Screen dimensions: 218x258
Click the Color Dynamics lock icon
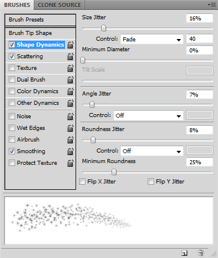pos(70,91)
